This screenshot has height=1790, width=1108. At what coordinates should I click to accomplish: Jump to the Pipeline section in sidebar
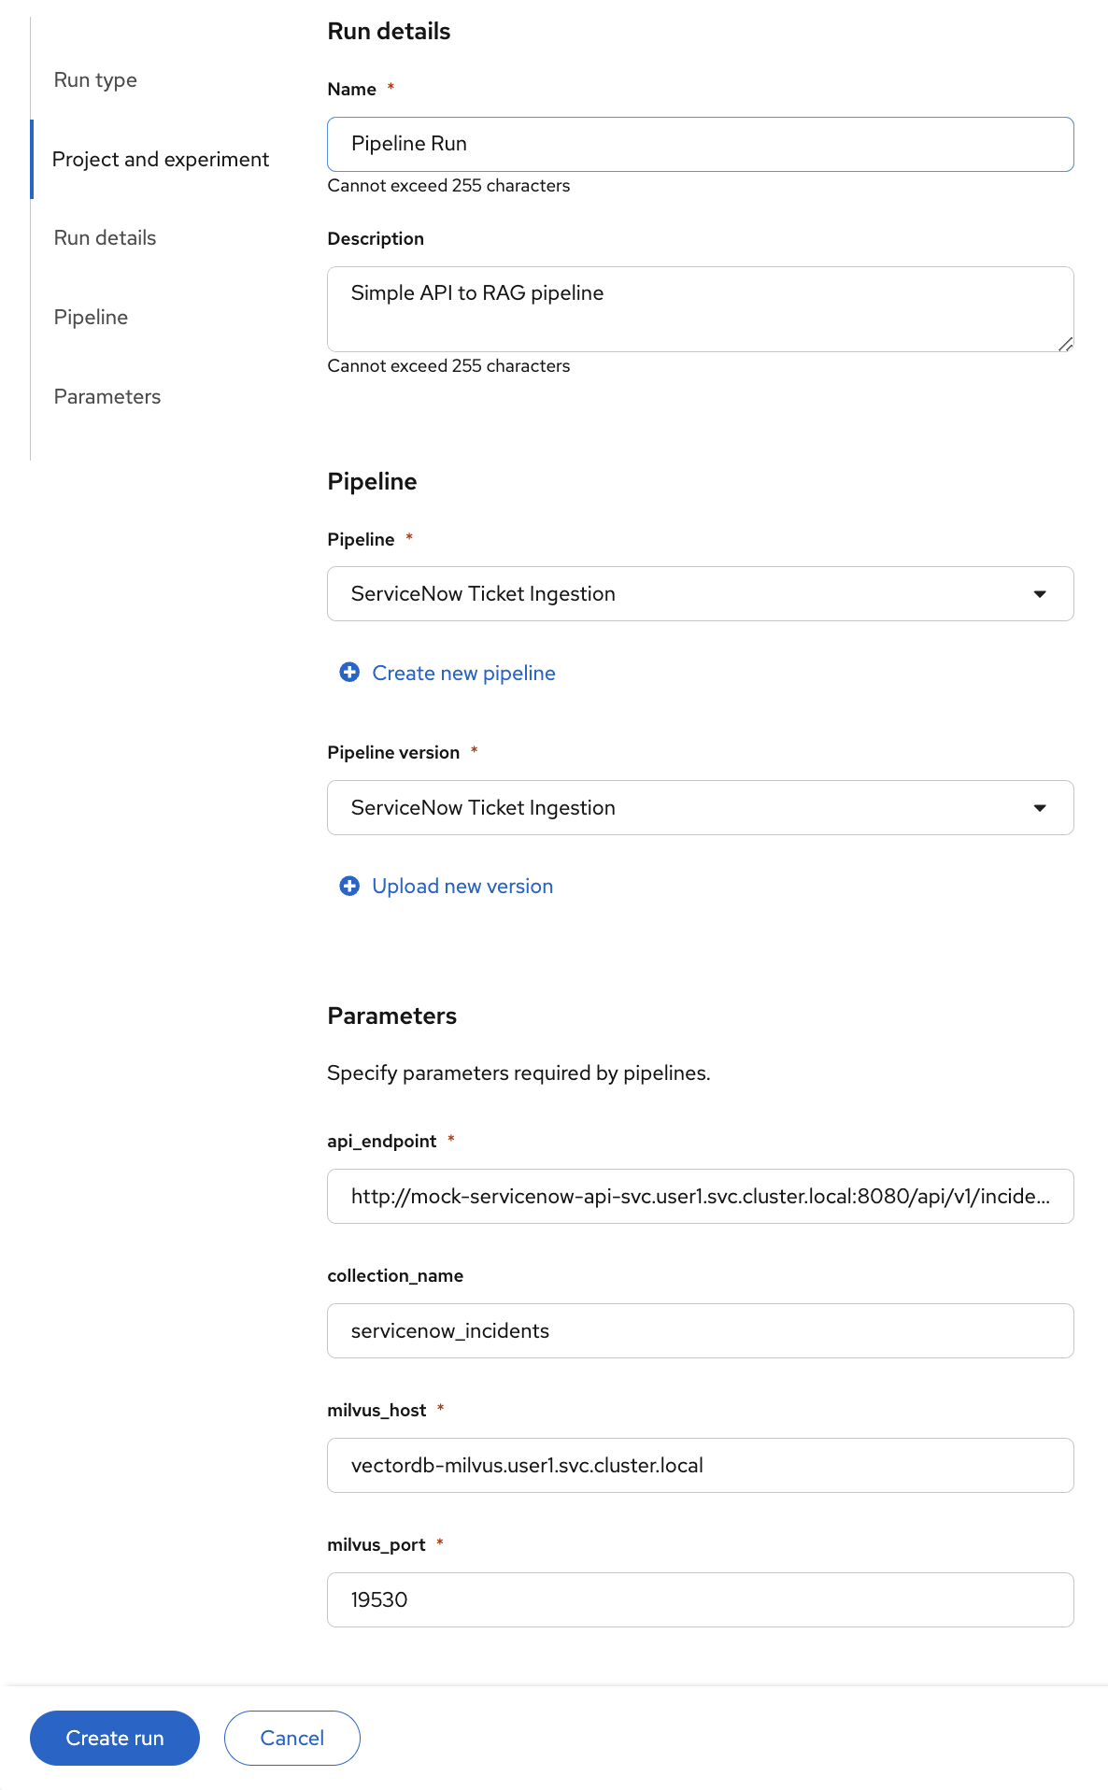(90, 317)
